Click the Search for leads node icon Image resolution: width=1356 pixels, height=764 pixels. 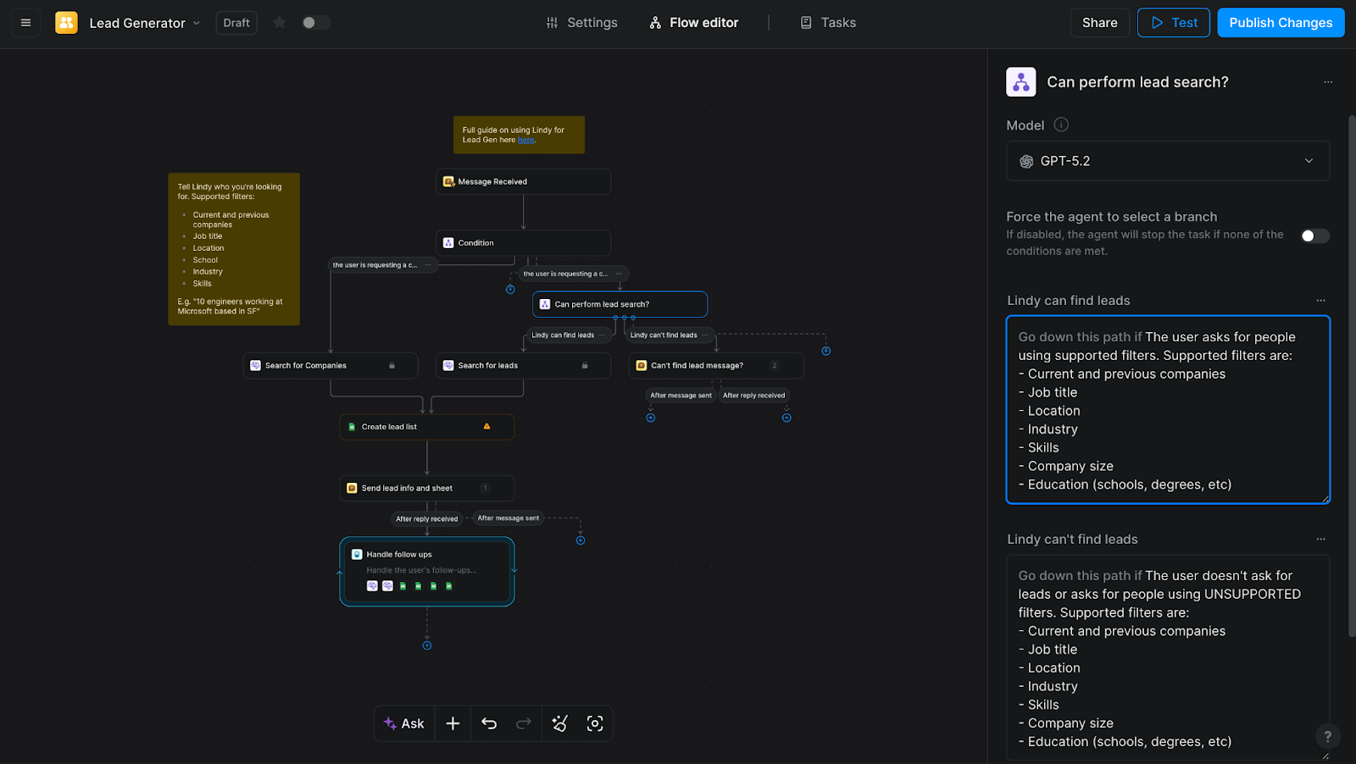coord(448,366)
